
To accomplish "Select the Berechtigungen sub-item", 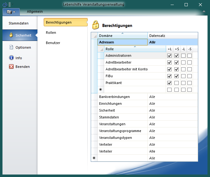I will (65, 22).
